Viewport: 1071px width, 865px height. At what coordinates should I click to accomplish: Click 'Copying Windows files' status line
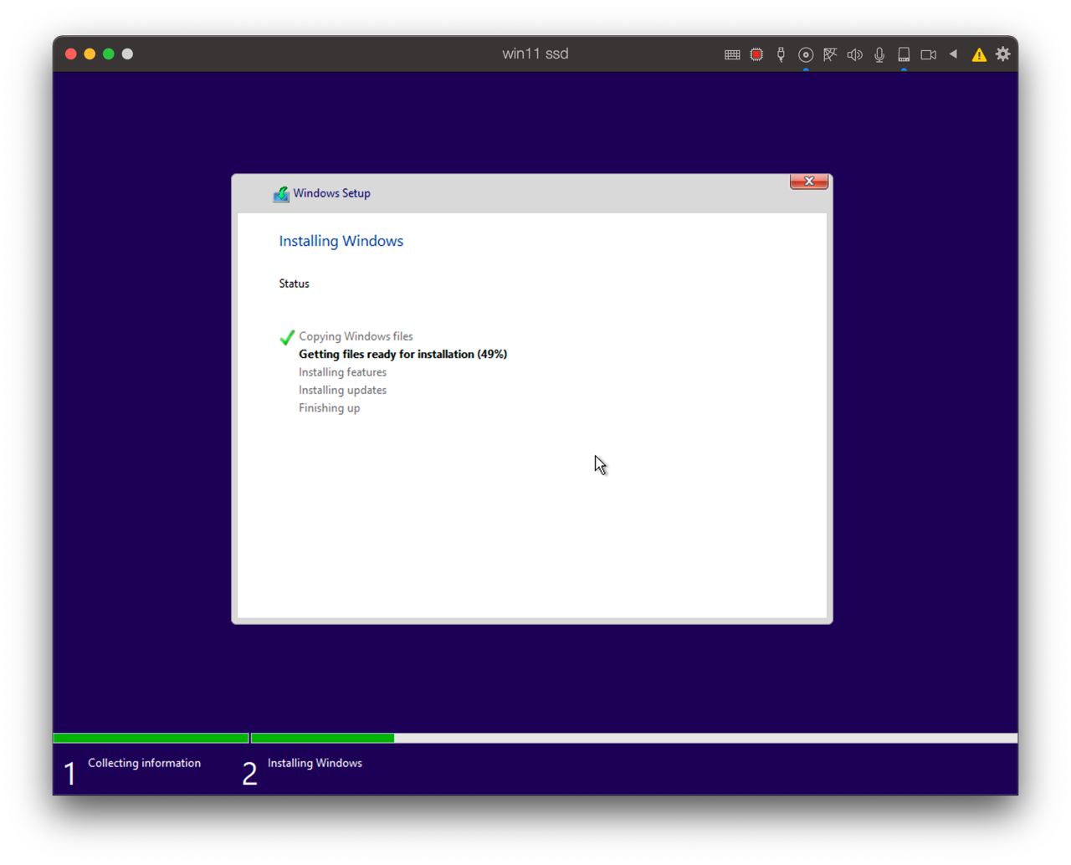click(x=356, y=336)
